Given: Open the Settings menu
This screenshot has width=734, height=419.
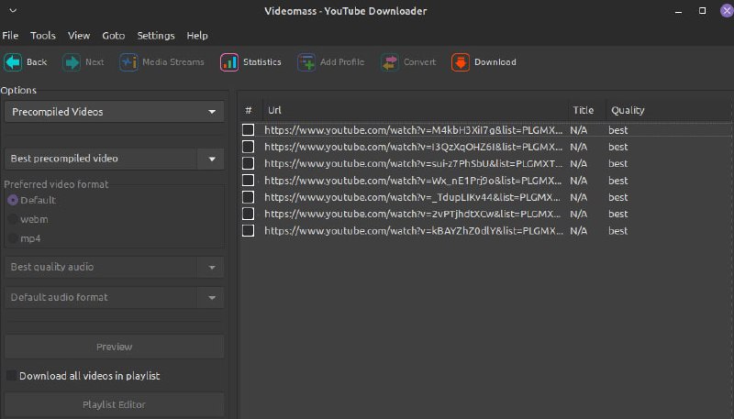Looking at the screenshot, I should [x=155, y=36].
